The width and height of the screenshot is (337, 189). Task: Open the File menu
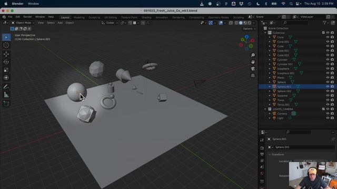coord(10,17)
